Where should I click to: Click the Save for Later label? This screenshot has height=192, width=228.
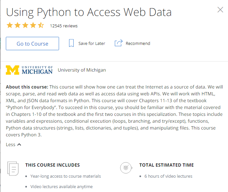pyautogui.click(x=91, y=44)
